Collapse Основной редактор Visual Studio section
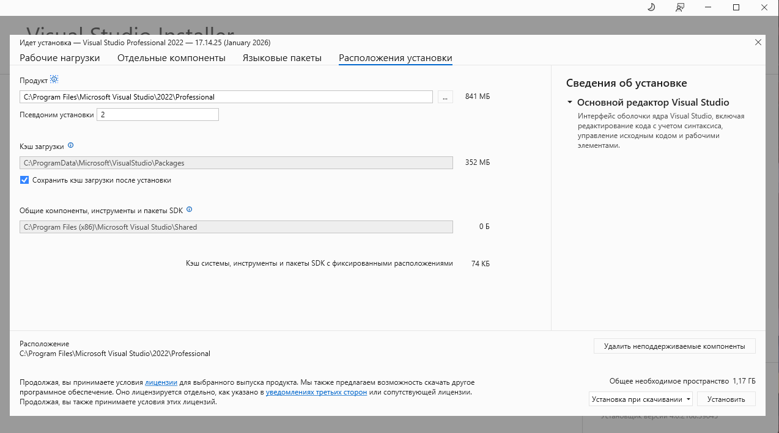This screenshot has height=433, width=779. pos(570,103)
